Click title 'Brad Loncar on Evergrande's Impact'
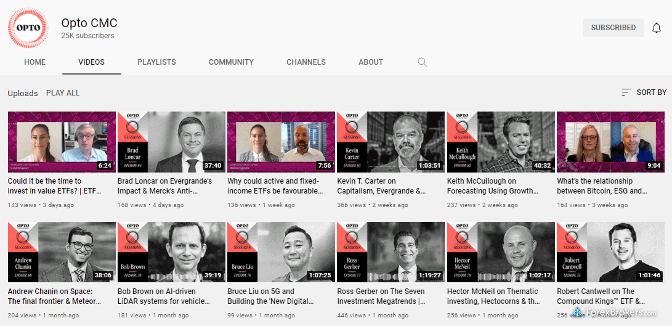The height and width of the screenshot is (326, 672). pyautogui.click(x=164, y=186)
